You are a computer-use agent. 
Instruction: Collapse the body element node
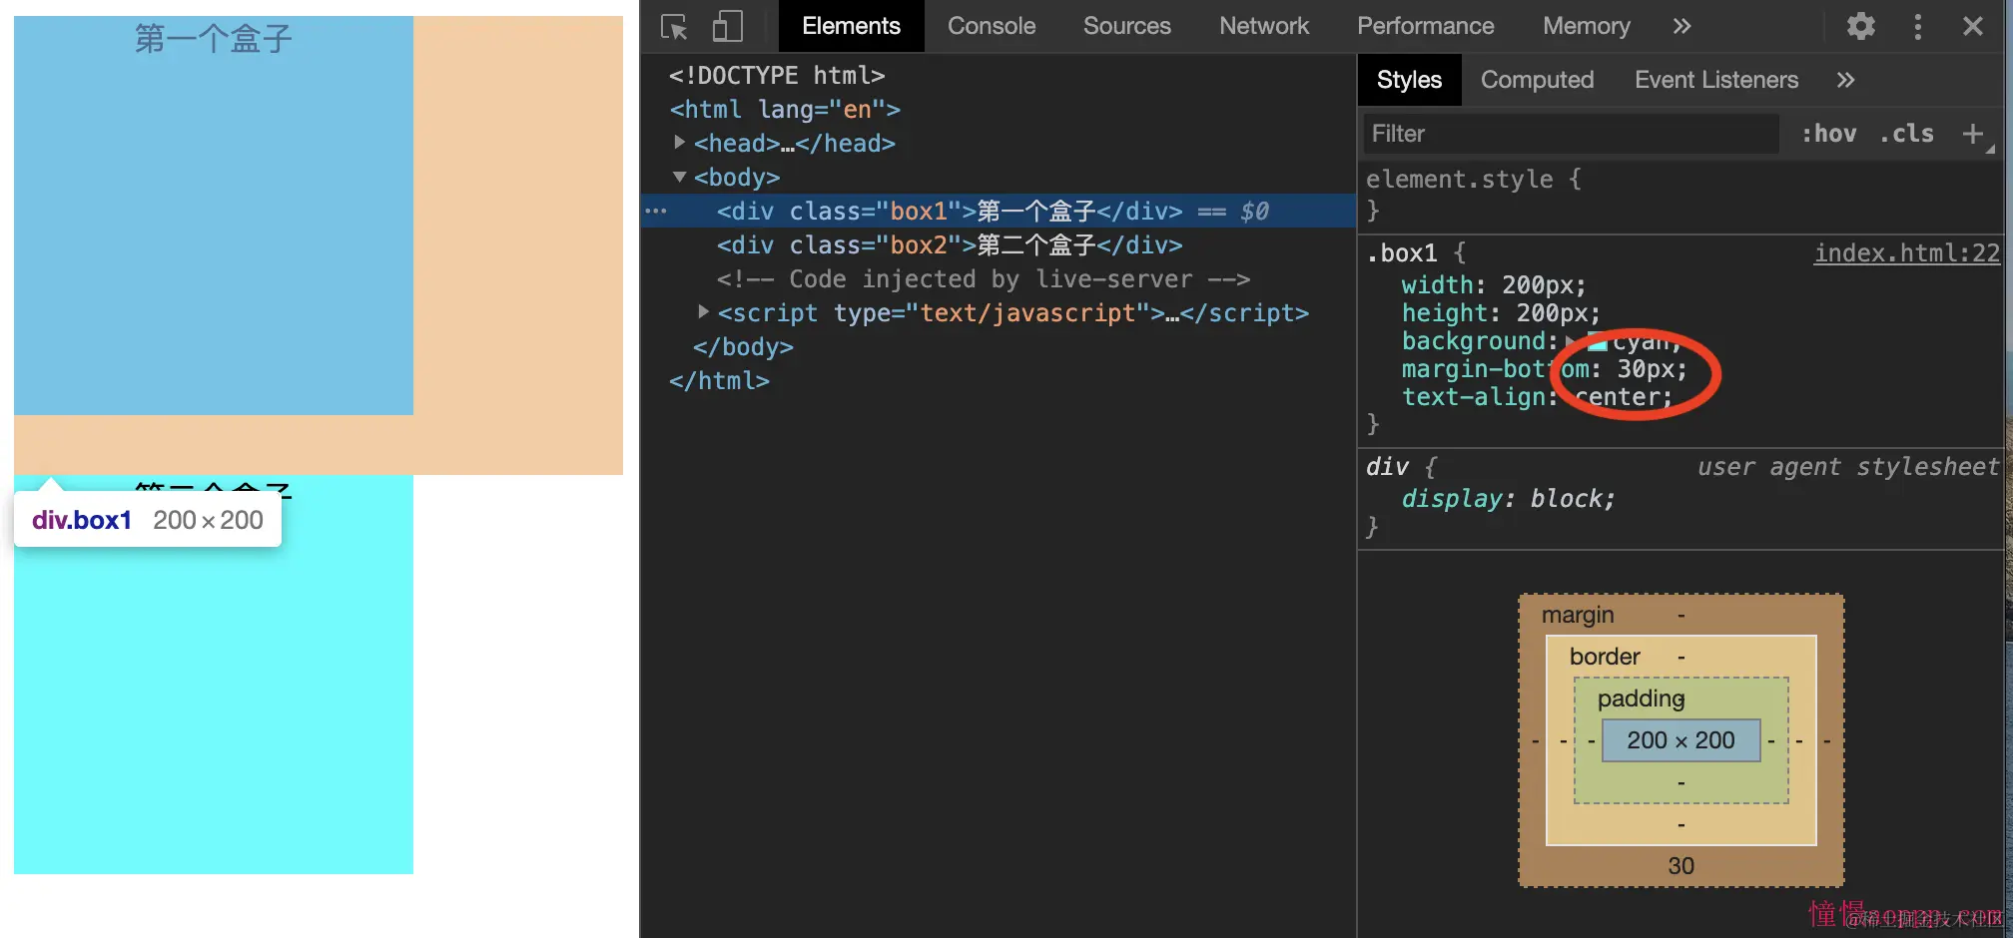pos(679,177)
